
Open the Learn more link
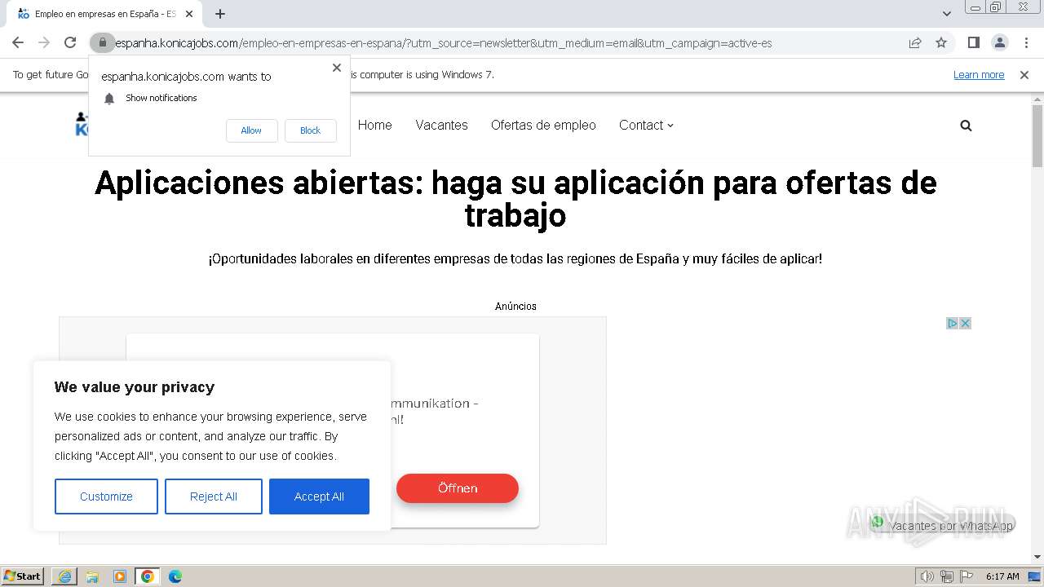pos(979,75)
